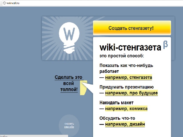Viewport: 183px width, 137px height.
Task: Click the Сделать это всей толпой! link
Action: pyautogui.click(x=69, y=83)
